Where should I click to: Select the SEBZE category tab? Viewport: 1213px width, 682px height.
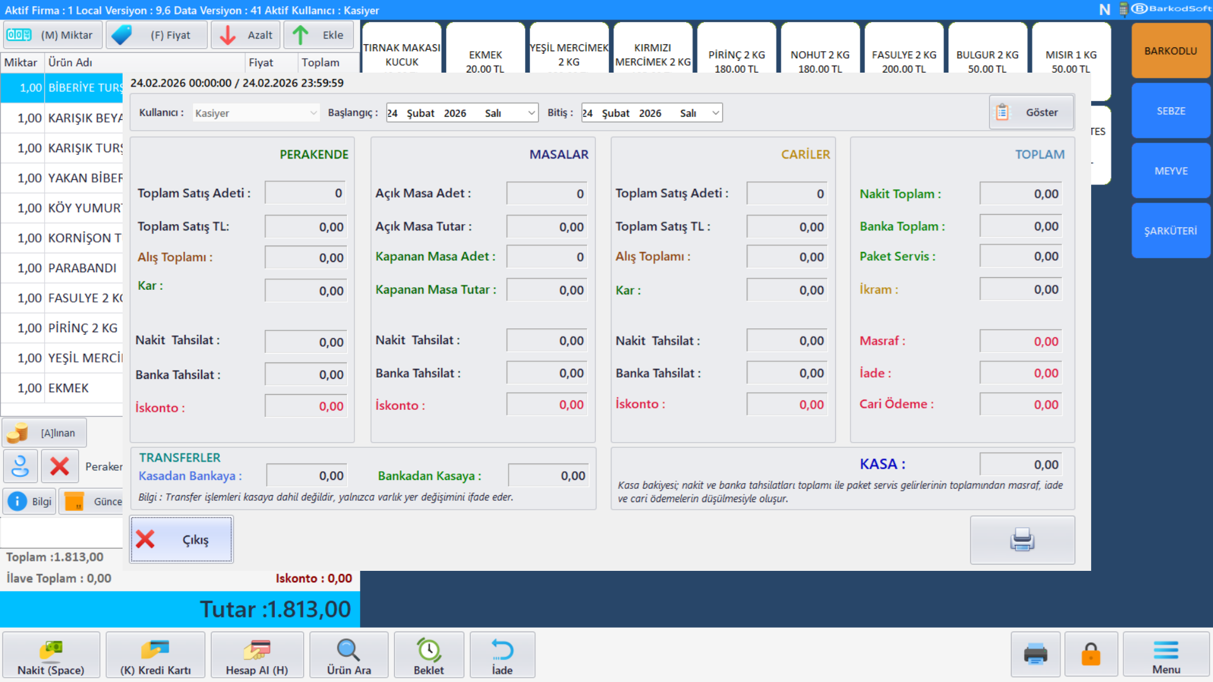pos(1170,111)
